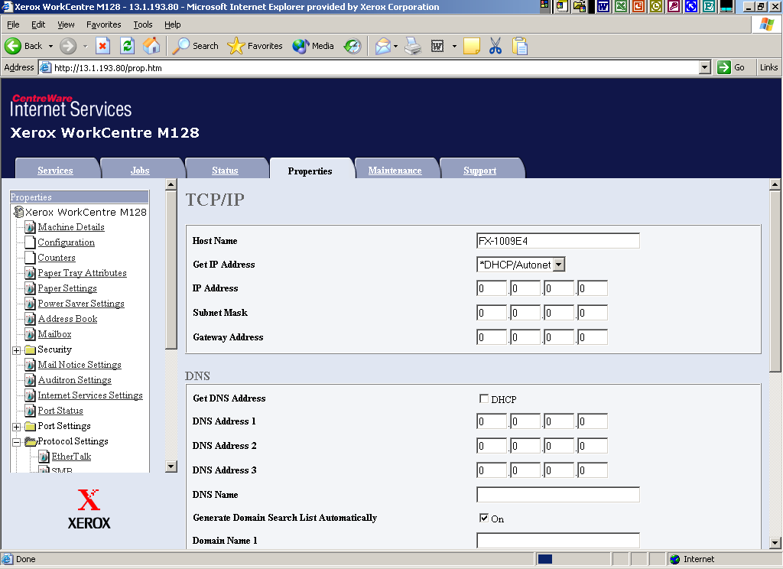The width and height of the screenshot is (783, 569).
Task: Launch Excel from the Office shortcut bar
Action: (x=621, y=6)
